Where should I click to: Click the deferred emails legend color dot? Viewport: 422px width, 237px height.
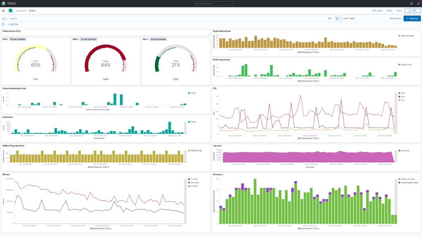click(x=399, y=36)
